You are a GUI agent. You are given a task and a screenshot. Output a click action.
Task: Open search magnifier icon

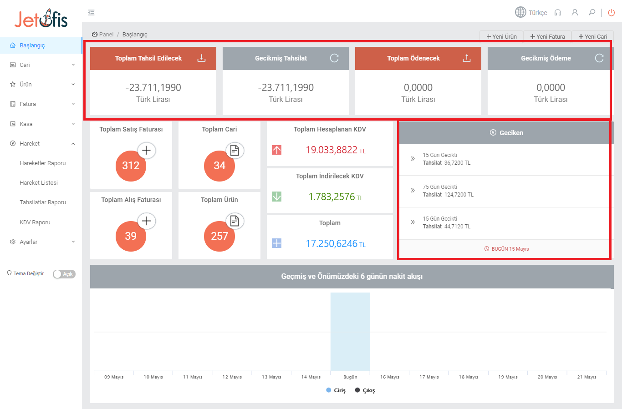(x=592, y=13)
